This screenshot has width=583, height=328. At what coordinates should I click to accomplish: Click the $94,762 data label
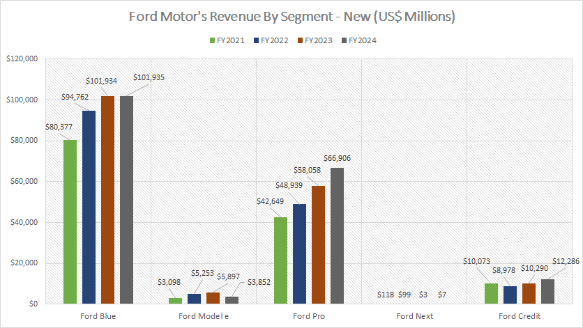75,97
